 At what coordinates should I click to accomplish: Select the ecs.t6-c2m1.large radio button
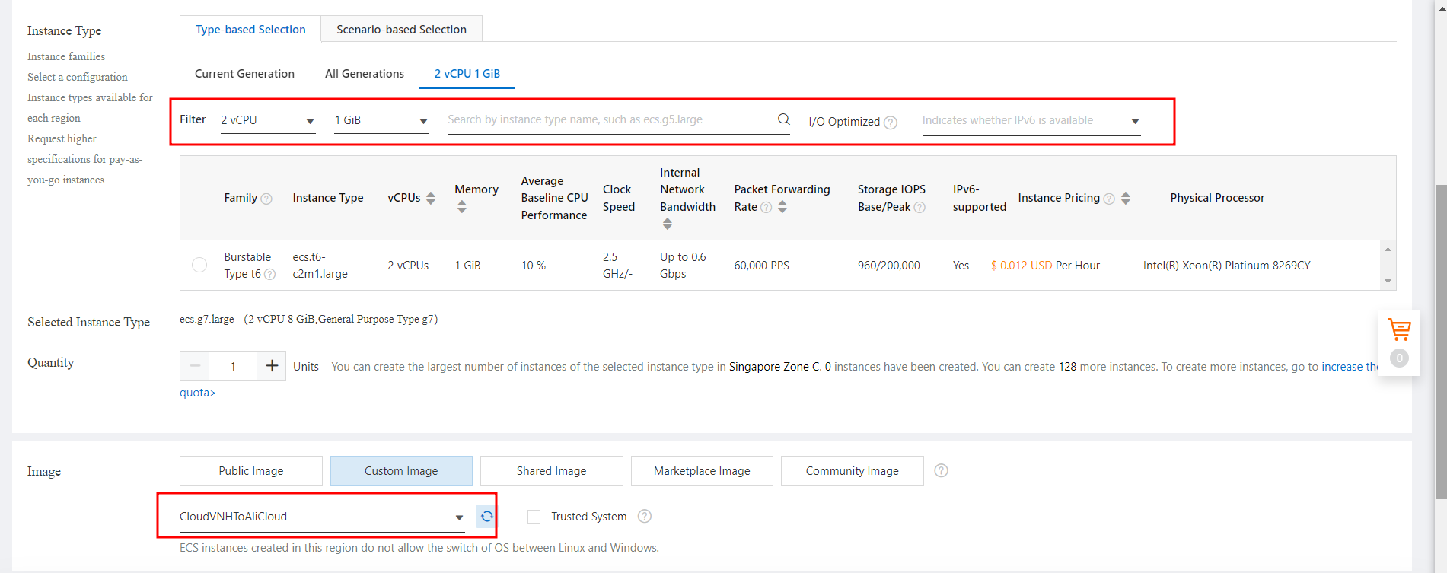click(x=199, y=265)
